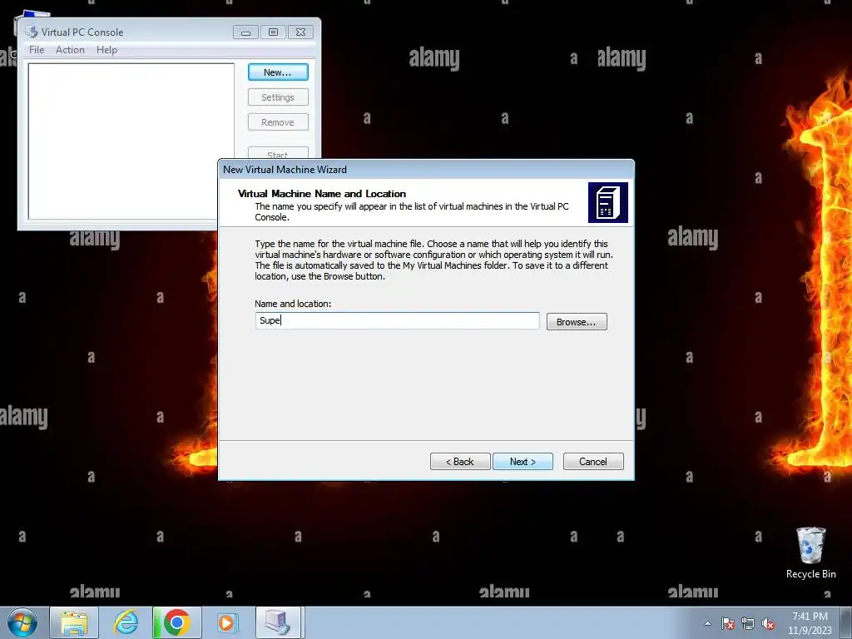Open Windows Explorer from the taskbar
The width and height of the screenshot is (852, 639).
(74, 622)
